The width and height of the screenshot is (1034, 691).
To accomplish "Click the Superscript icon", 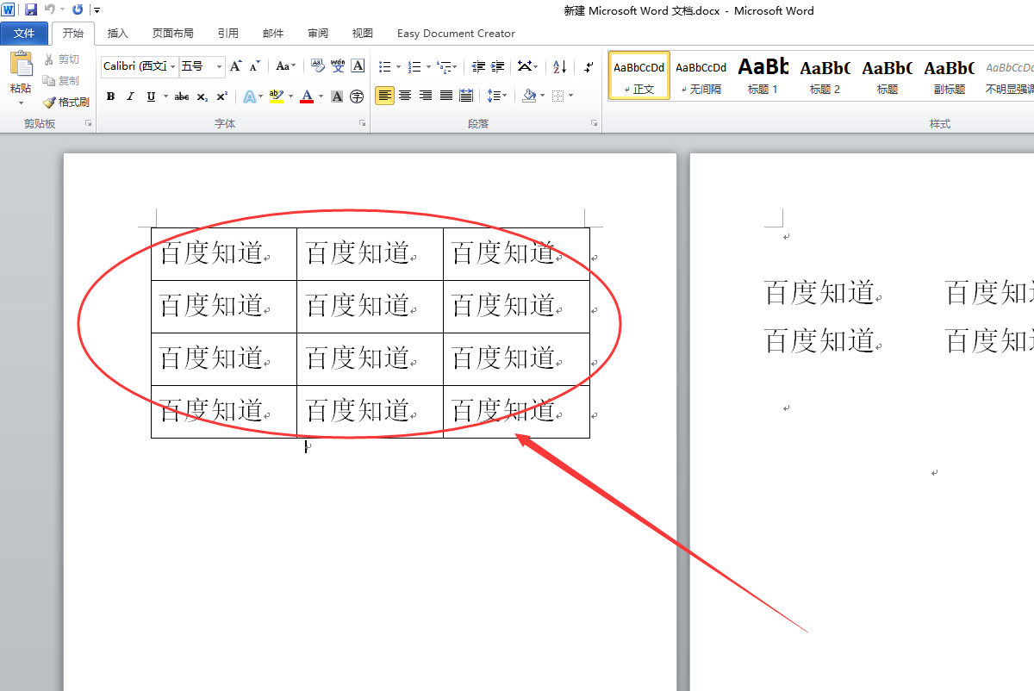I will (x=222, y=96).
